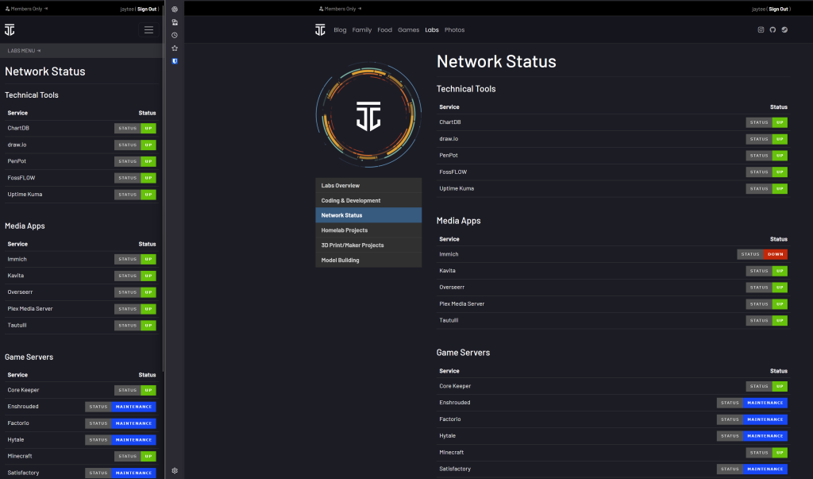Open the history clock icon in sidebar

click(175, 35)
